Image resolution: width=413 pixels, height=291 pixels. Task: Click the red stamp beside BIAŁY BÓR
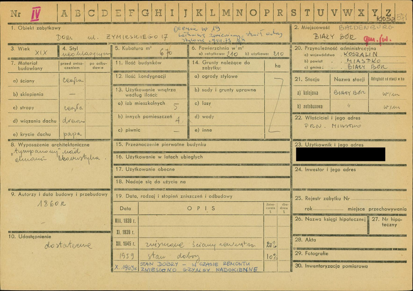(377, 40)
